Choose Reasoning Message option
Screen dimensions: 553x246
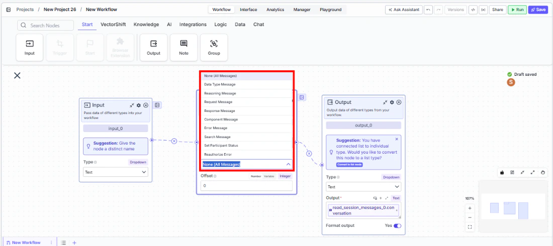coord(247,93)
